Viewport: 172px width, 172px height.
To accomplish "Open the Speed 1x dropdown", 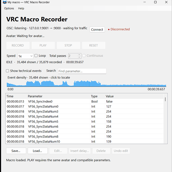I will click(x=25, y=56).
